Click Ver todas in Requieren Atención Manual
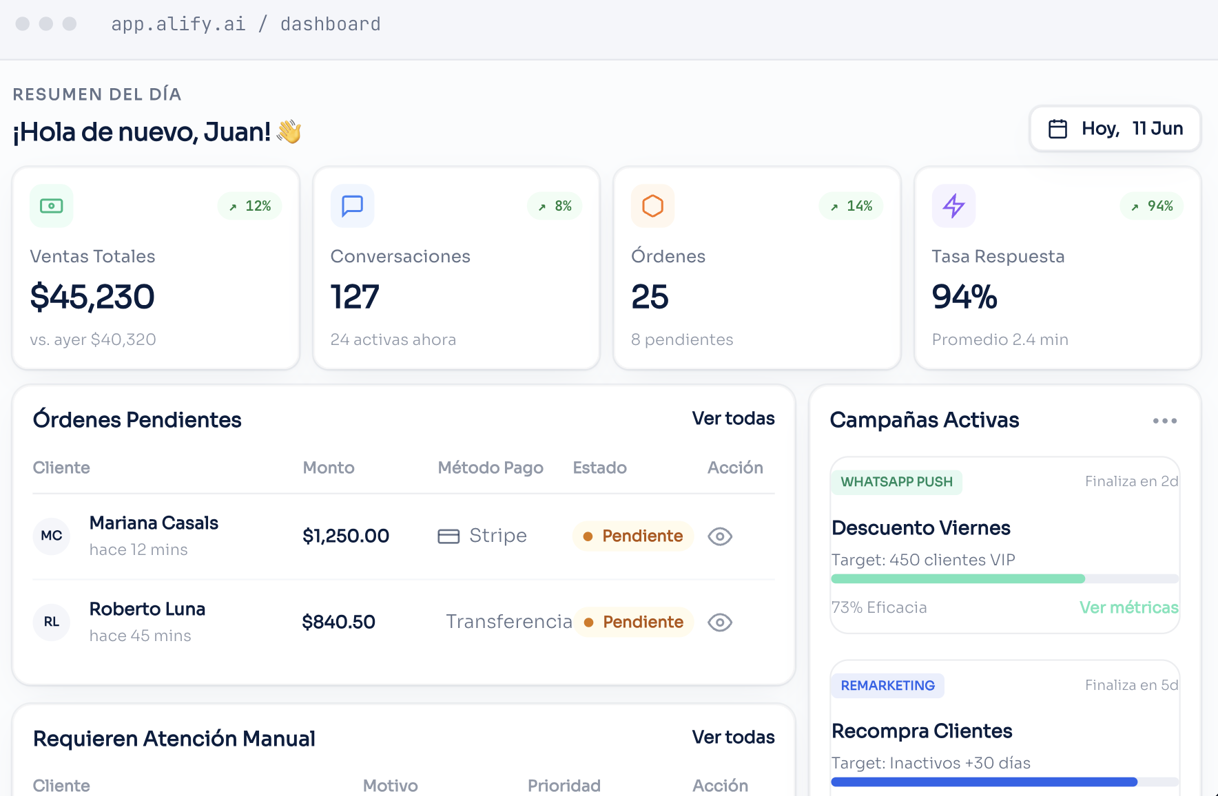 tap(734, 737)
